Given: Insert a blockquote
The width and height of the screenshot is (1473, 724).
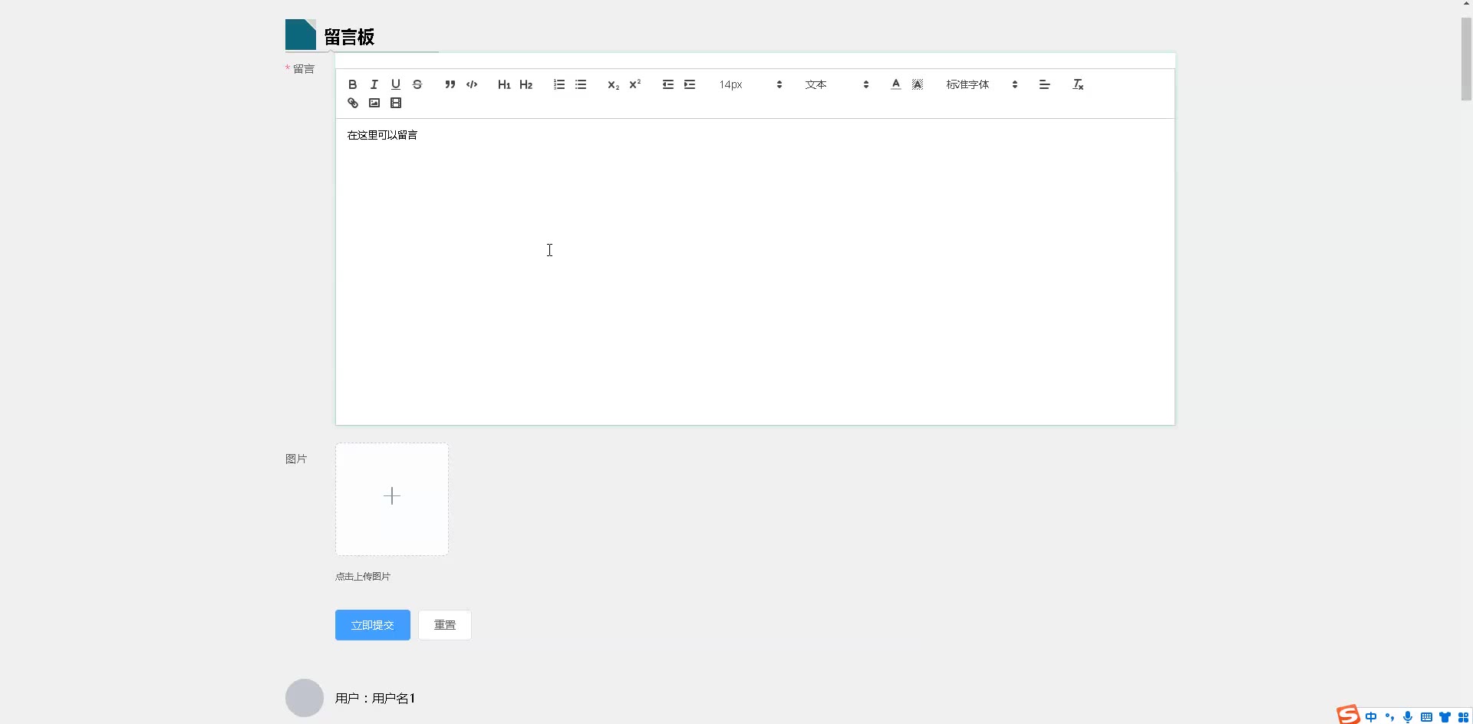Looking at the screenshot, I should [x=450, y=84].
